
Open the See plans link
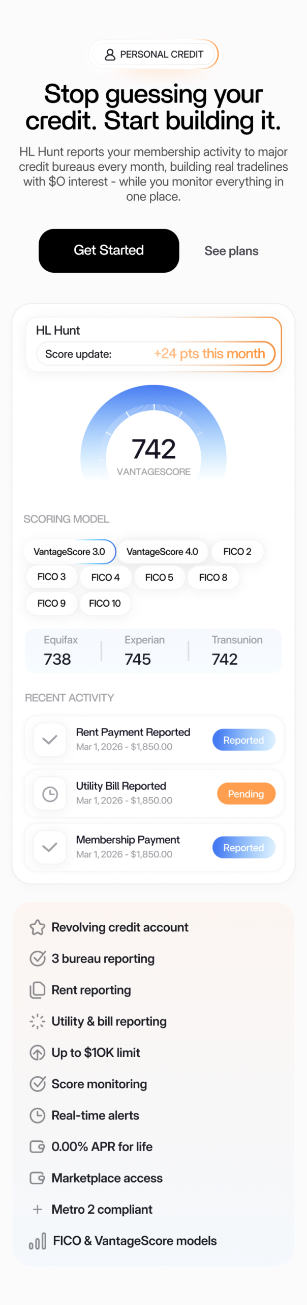(231, 251)
